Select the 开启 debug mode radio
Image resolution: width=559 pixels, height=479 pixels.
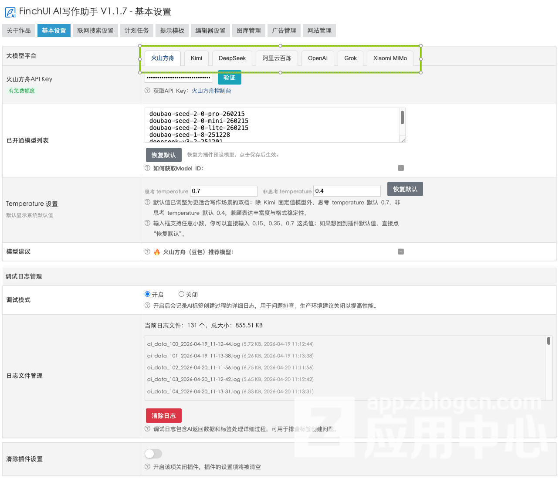point(148,294)
